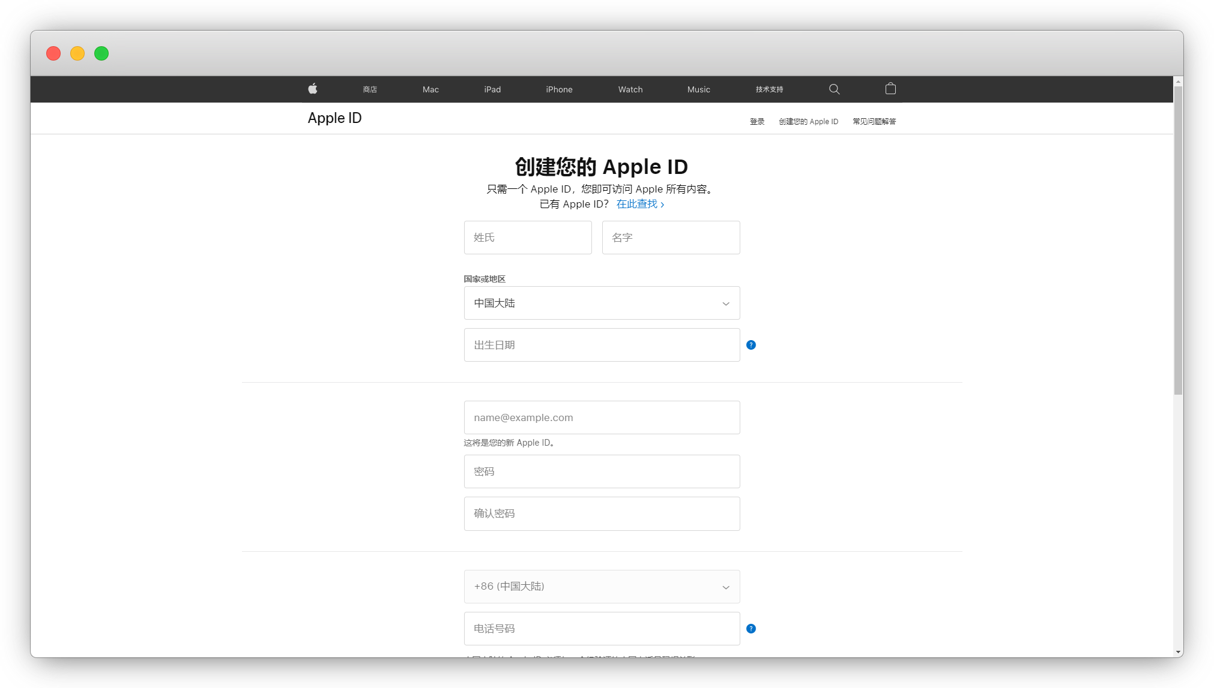Screen dimensions: 1214x688
Task: Click the 国家或地区 label
Action: [485, 279]
